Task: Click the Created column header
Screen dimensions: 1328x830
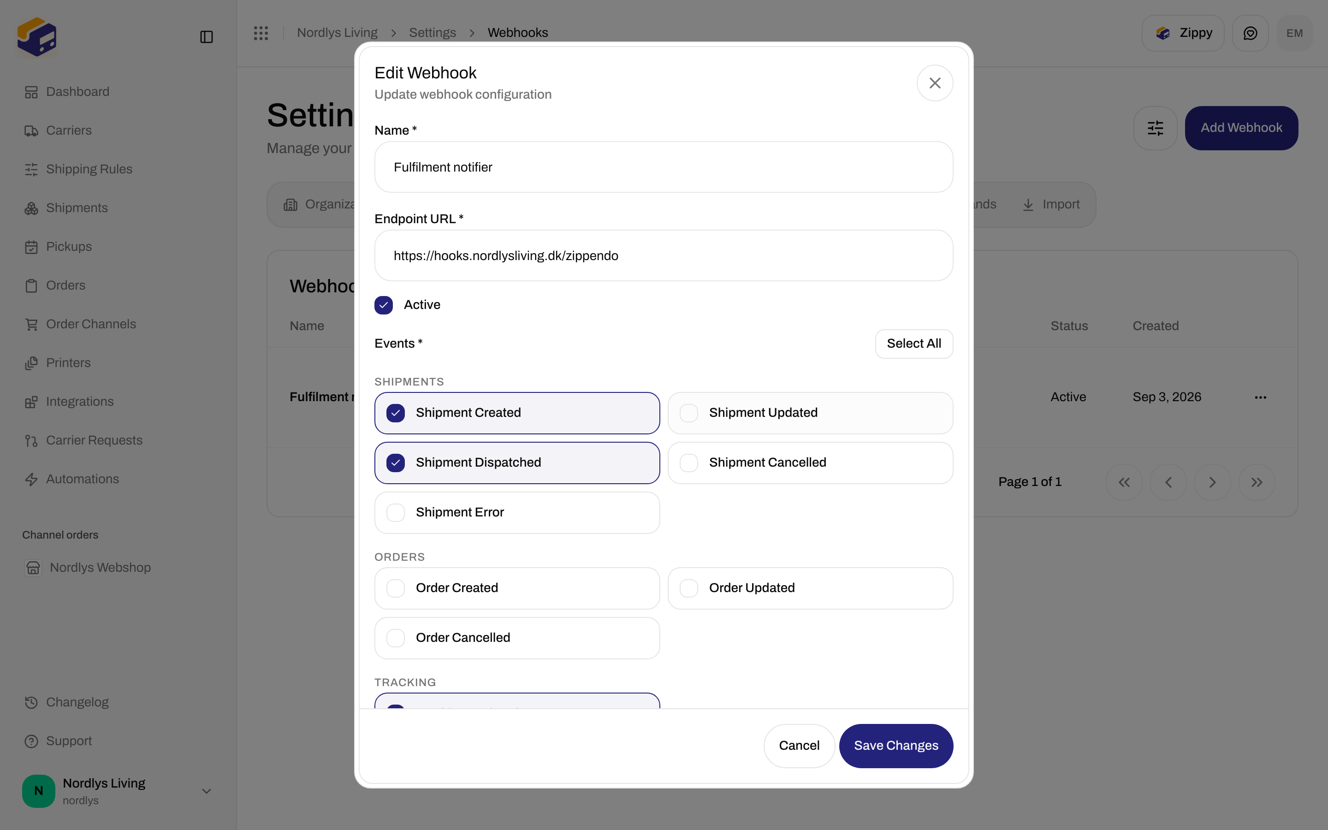Action: (1155, 326)
